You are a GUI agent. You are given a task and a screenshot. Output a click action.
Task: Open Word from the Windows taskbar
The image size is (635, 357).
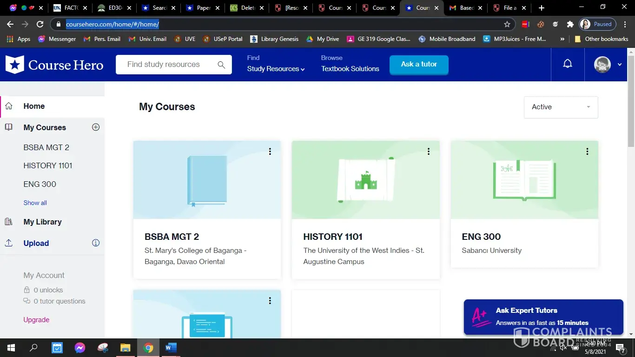pos(171,347)
